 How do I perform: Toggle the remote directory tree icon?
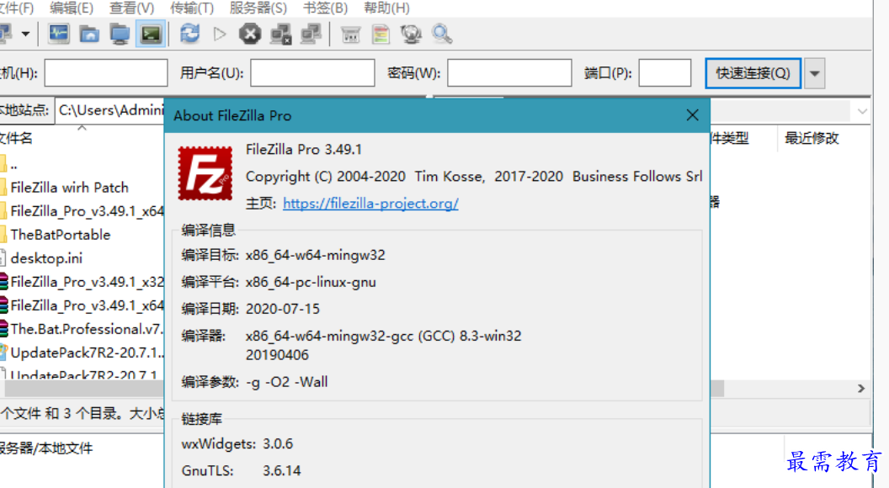pos(120,34)
